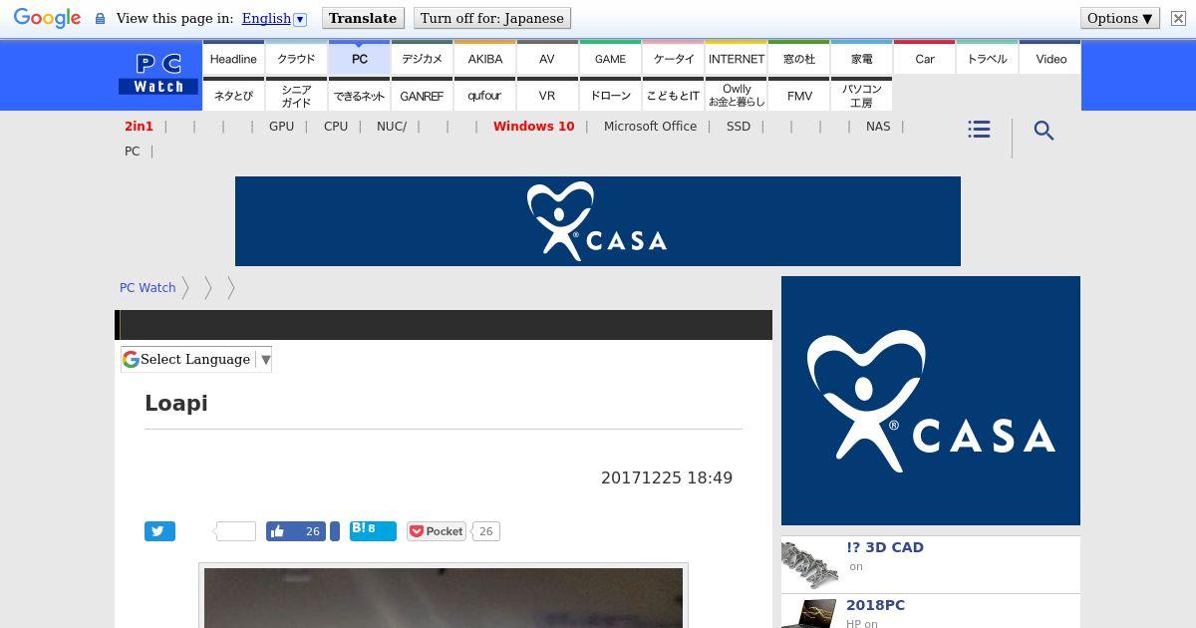Open the Options dropdown menu
This screenshot has height=628, width=1196.
coord(1120,18)
